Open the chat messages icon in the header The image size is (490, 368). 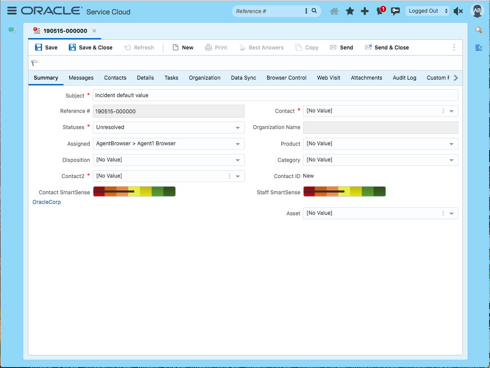(395, 11)
